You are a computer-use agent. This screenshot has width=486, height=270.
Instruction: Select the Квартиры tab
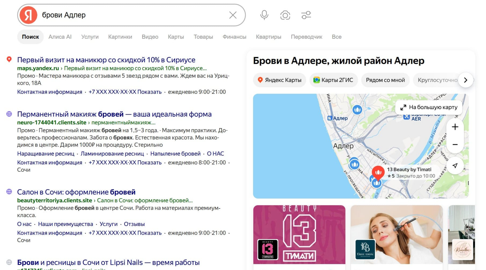tap(268, 37)
